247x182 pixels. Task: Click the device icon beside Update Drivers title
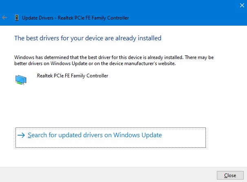(x=17, y=18)
